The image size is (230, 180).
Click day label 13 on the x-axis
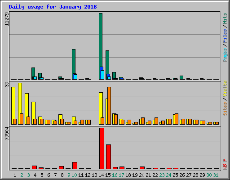[94, 175]
